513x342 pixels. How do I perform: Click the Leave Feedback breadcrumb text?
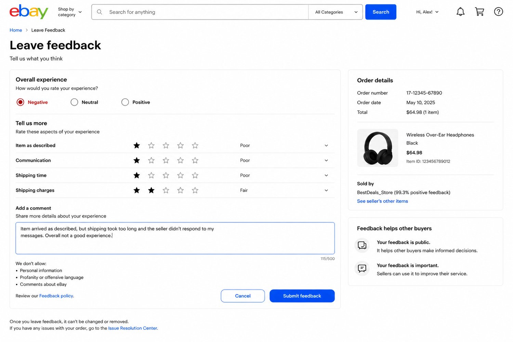(48, 30)
